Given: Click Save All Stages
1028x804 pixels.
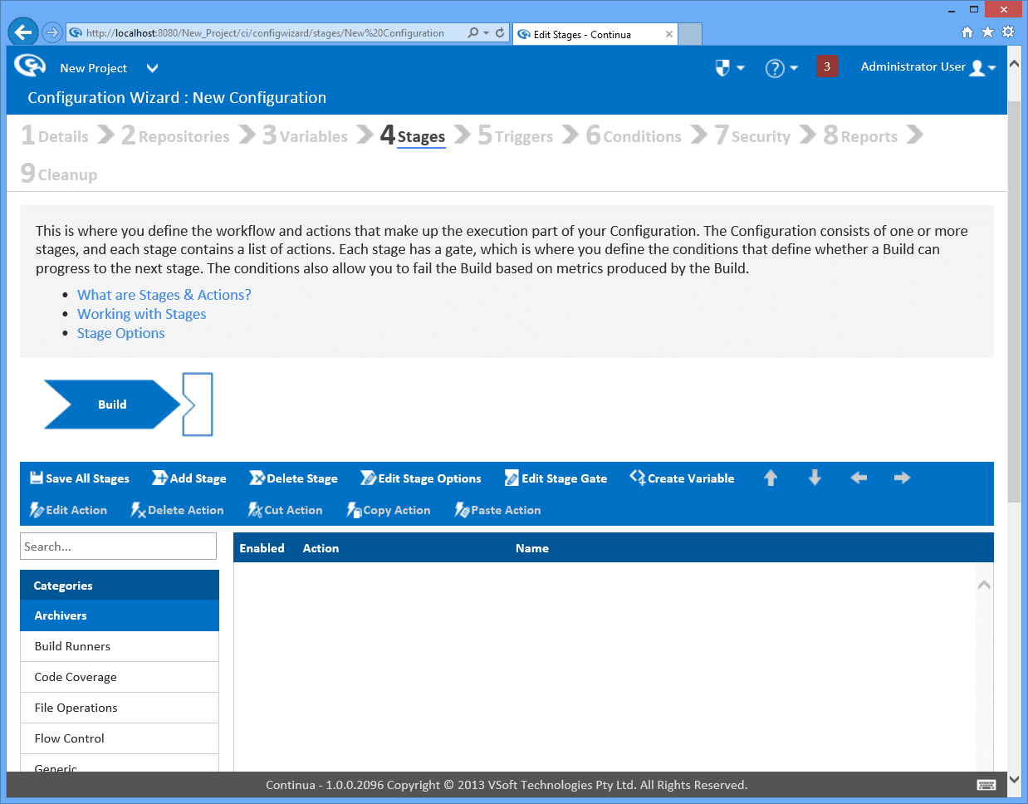Looking at the screenshot, I should (80, 478).
